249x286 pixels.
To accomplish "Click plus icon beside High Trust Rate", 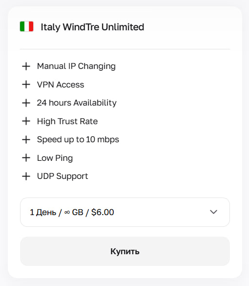I will point(26,121).
